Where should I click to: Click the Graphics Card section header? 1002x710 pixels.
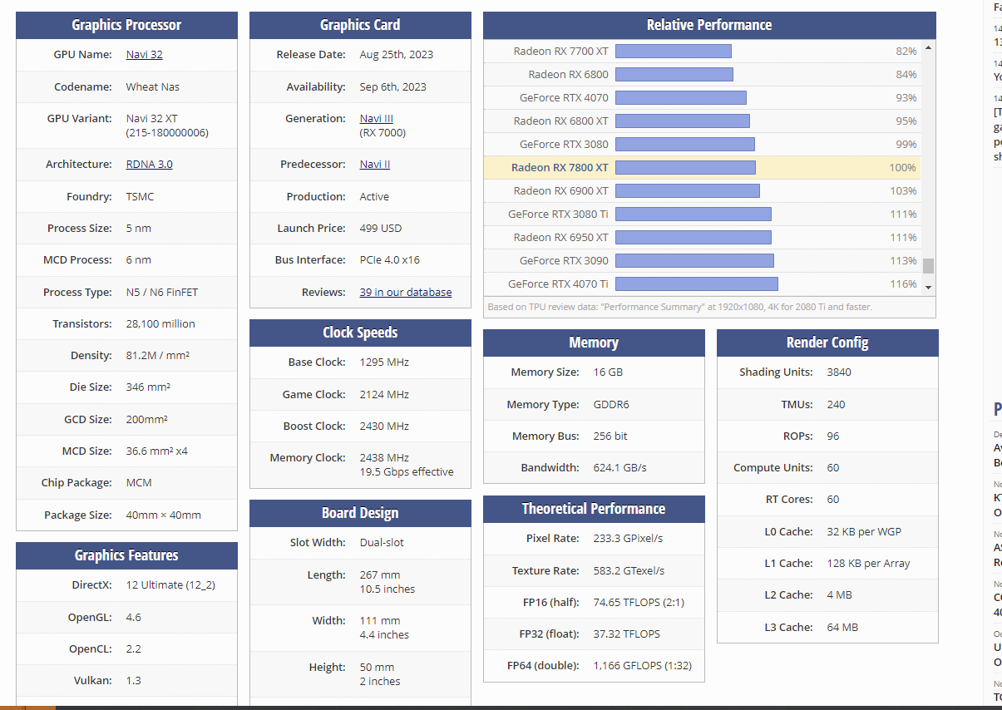pos(360,25)
